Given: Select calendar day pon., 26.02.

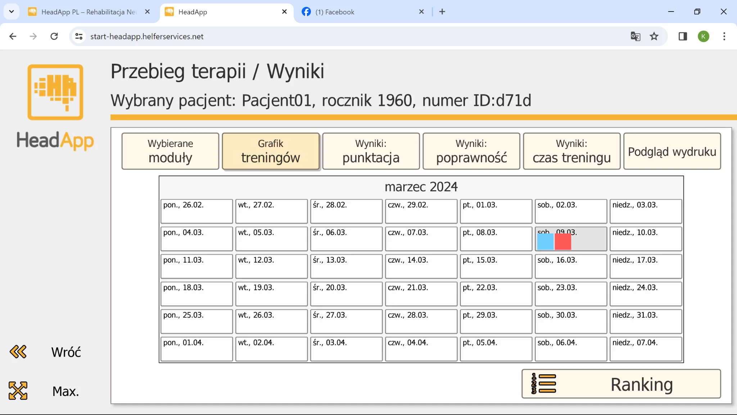Looking at the screenshot, I should pos(196,211).
